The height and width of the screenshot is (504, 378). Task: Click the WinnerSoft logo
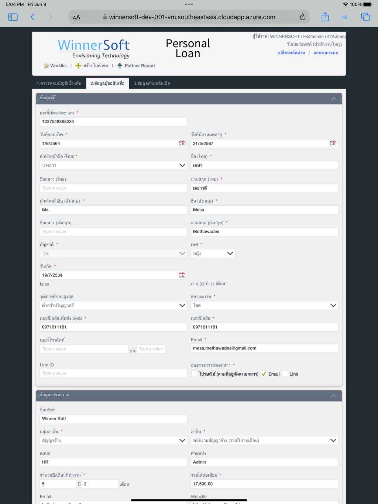click(94, 49)
